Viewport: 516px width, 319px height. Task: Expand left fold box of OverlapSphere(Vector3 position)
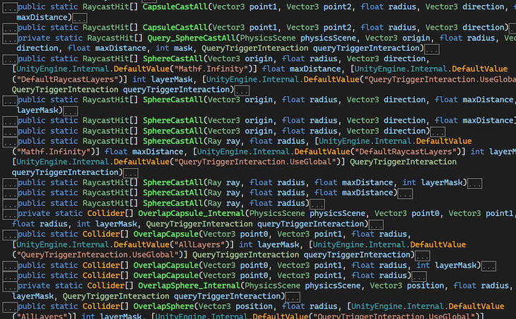tap(10, 307)
